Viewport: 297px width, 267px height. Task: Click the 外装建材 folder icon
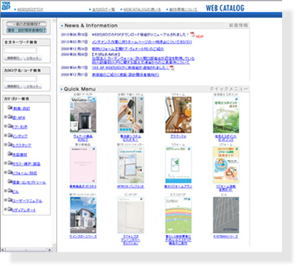10,154
